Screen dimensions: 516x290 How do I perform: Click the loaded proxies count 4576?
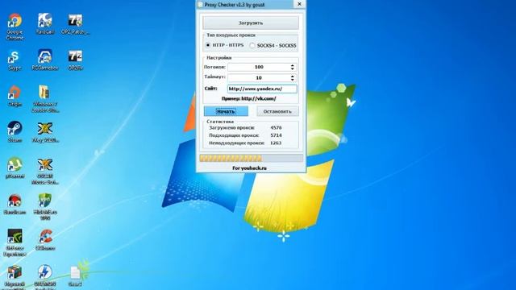pyautogui.click(x=276, y=127)
